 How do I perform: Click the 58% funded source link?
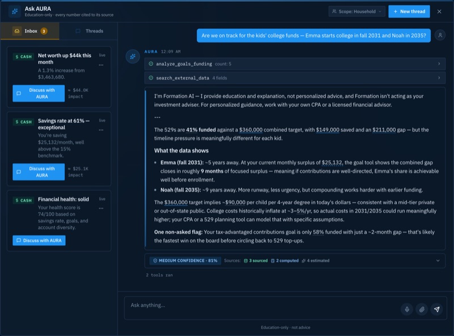318,232
